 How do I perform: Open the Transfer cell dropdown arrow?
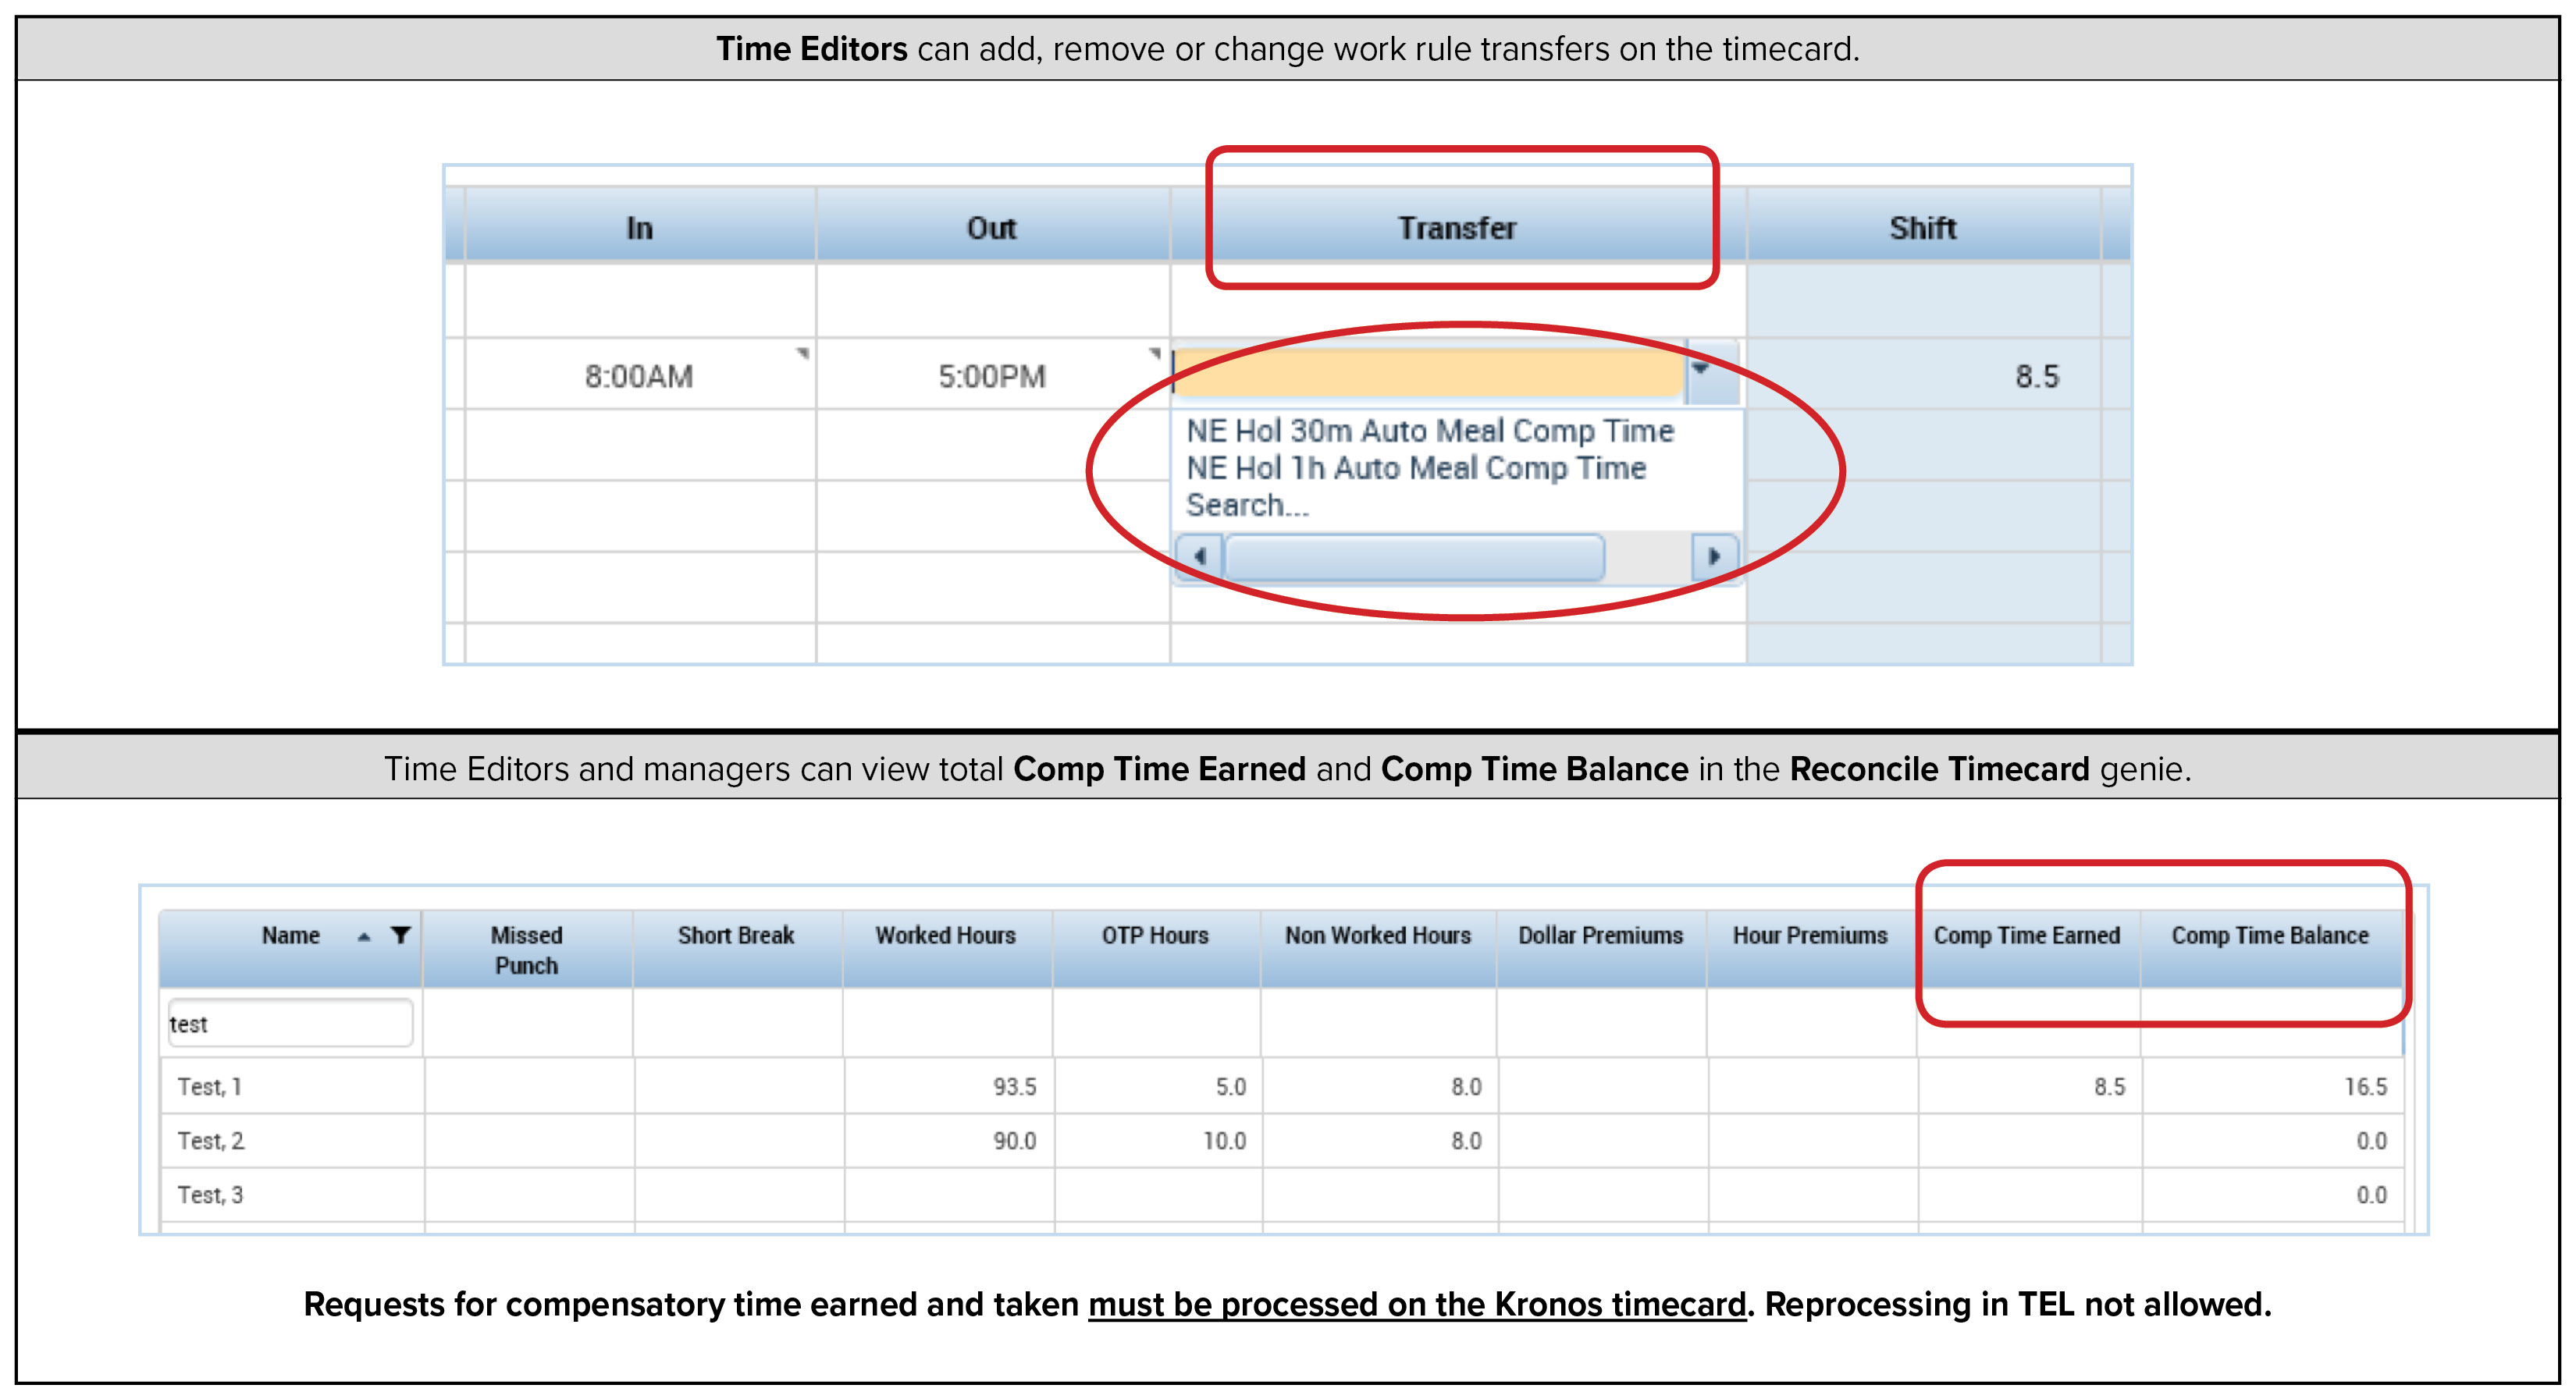click(x=1702, y=371)
